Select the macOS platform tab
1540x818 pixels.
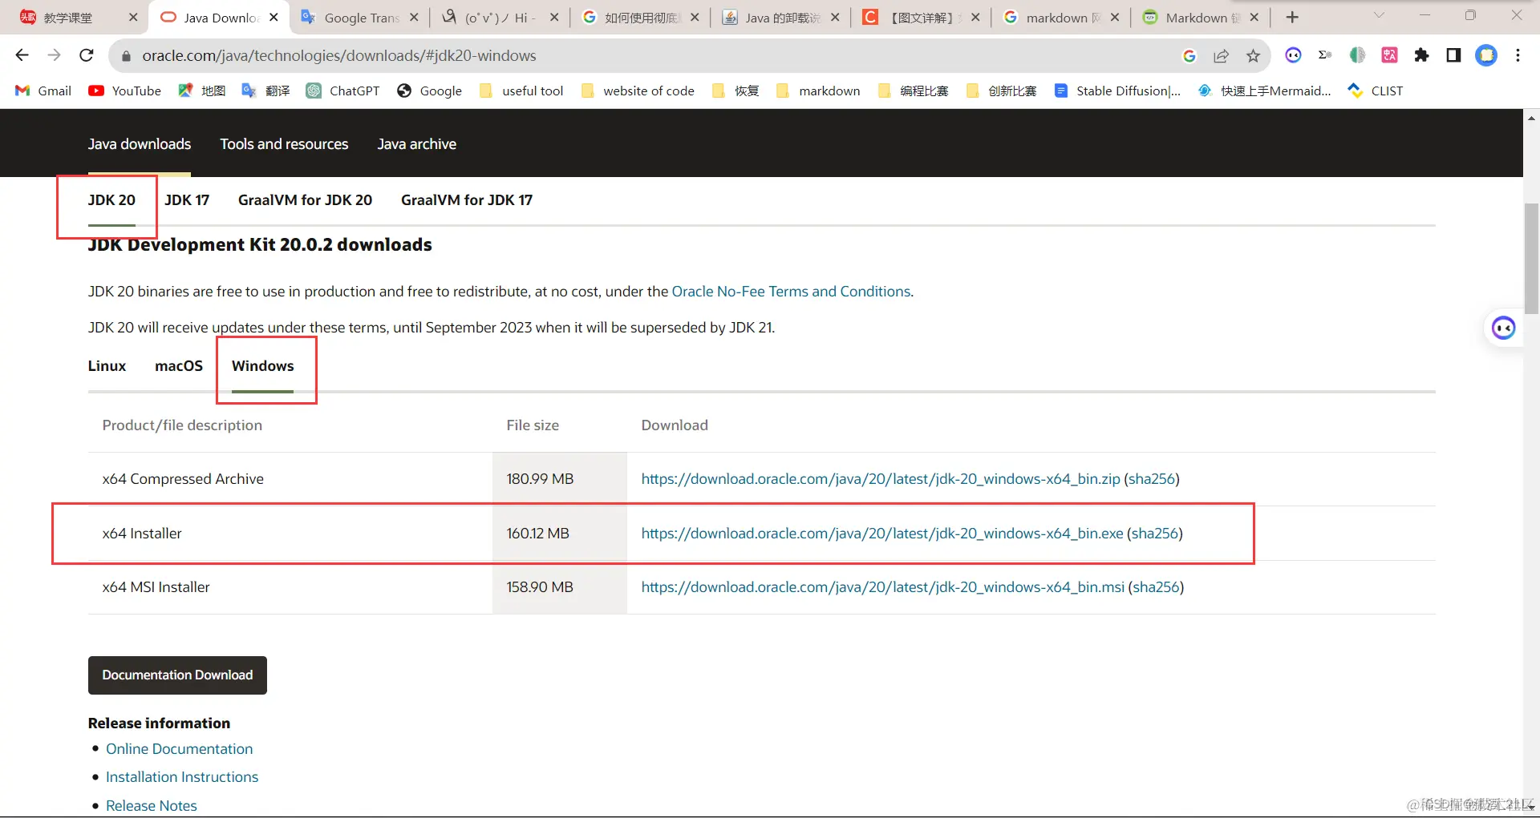click(179, 366)
